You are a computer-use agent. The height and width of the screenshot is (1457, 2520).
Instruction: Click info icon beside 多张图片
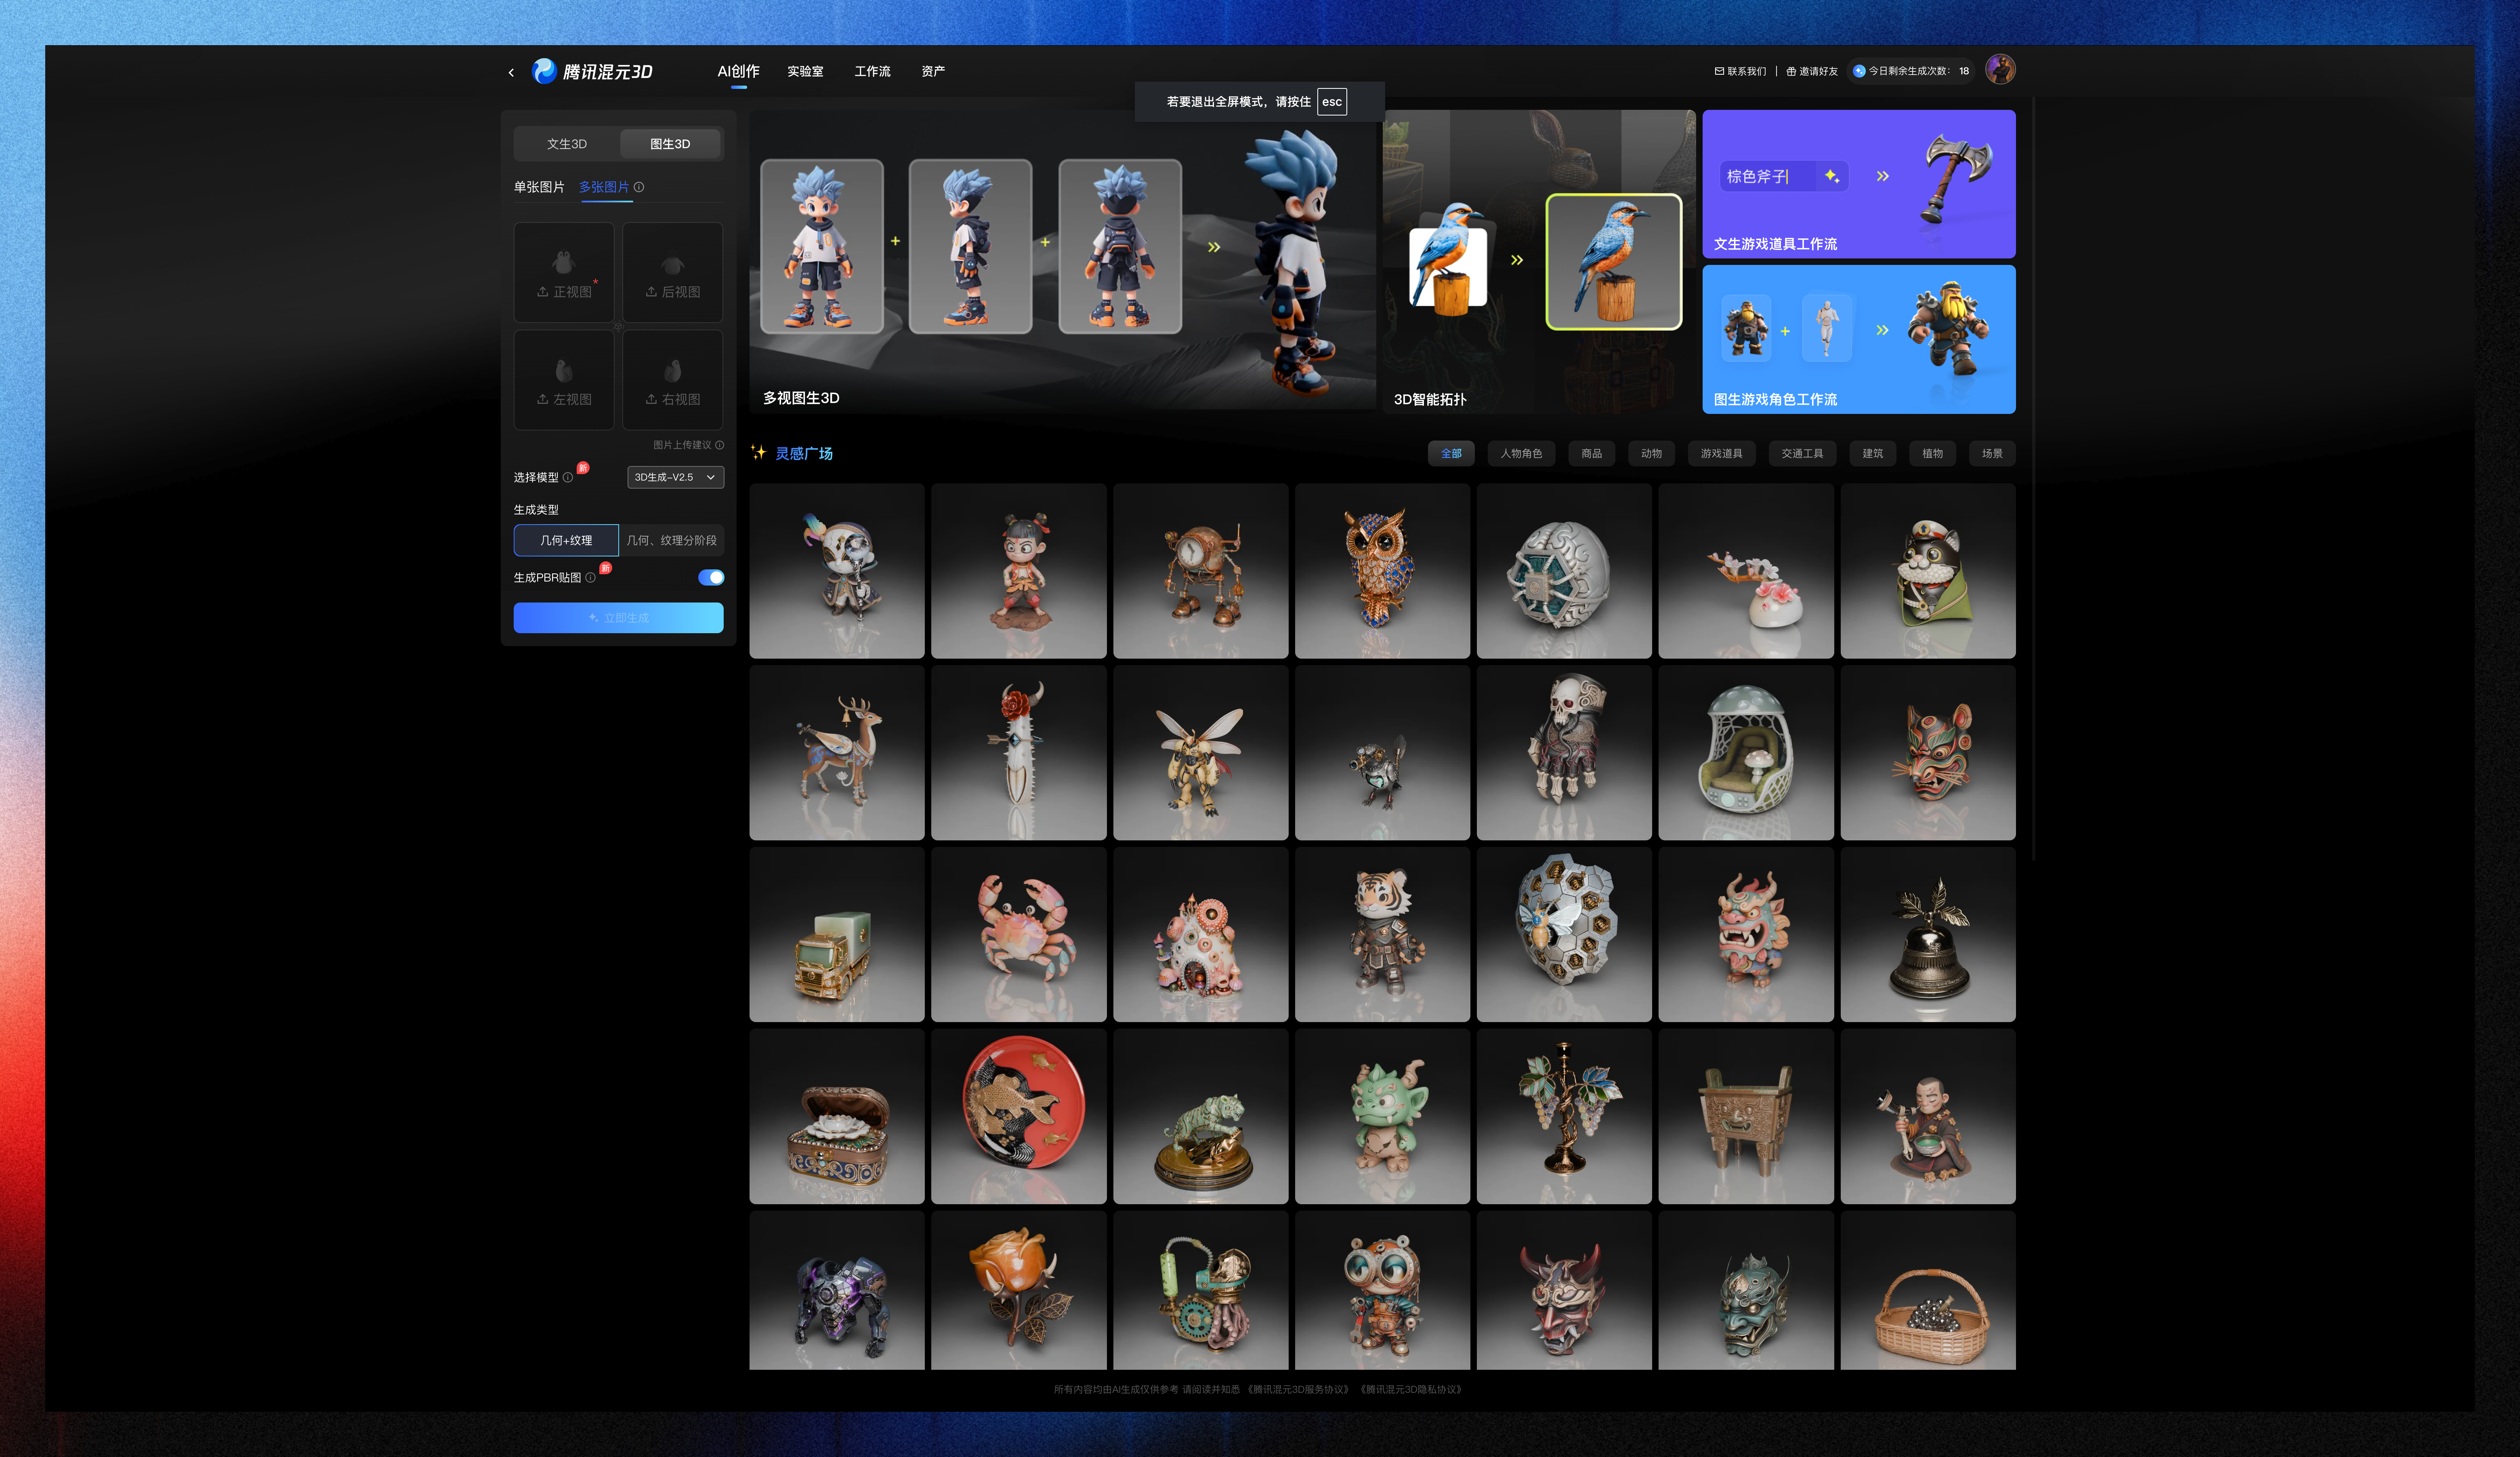[x=639, y=187]
